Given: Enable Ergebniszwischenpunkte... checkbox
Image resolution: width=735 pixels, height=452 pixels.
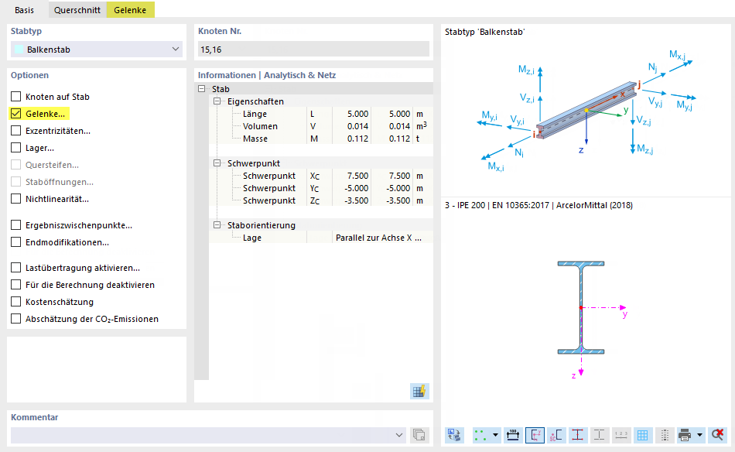Looking at the screenshot, I should click(16, 225).
